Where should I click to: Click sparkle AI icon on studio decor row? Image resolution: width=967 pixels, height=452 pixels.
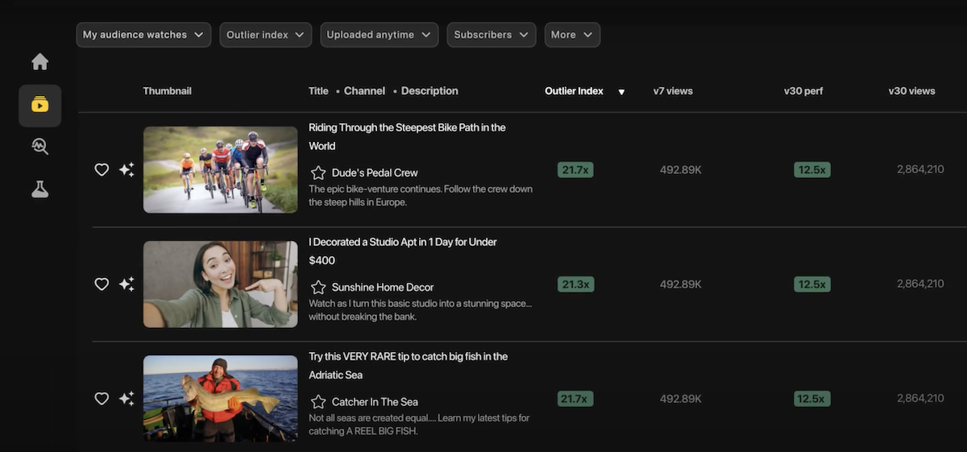click(127, 284)
